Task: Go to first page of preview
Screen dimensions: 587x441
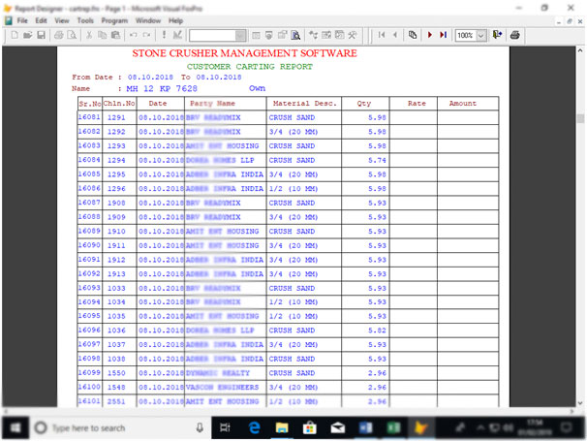Action: click(382, 35)
